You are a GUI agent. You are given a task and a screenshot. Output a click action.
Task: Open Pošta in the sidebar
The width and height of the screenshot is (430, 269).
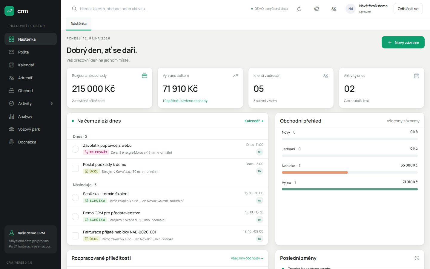coord(30,52)
